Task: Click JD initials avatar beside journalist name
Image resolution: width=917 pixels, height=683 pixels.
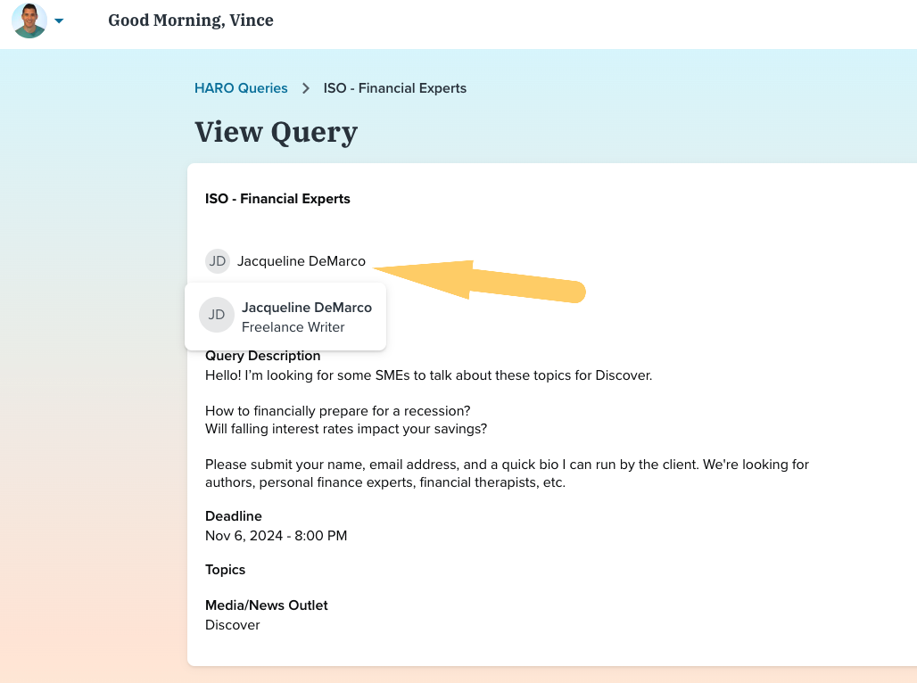Action: [217, 261]
